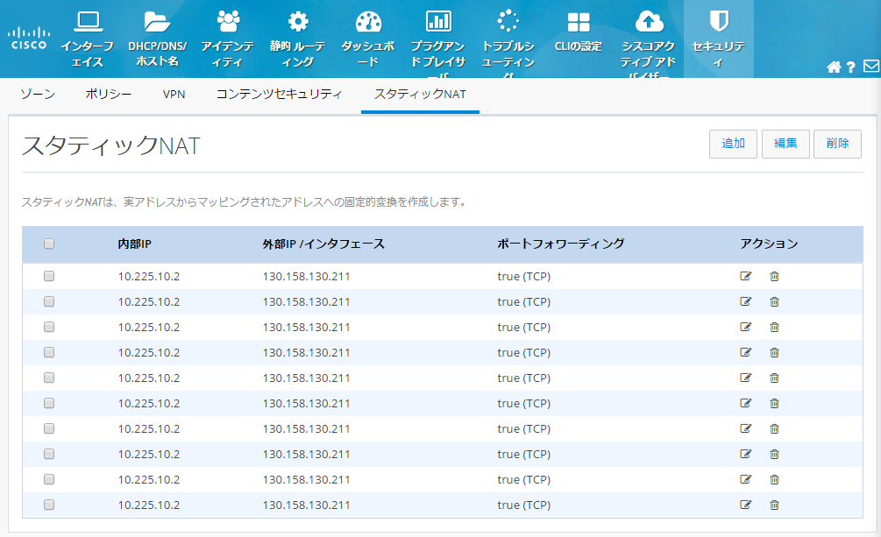Open the ダッシュボード gauge icon

(369, 22)
